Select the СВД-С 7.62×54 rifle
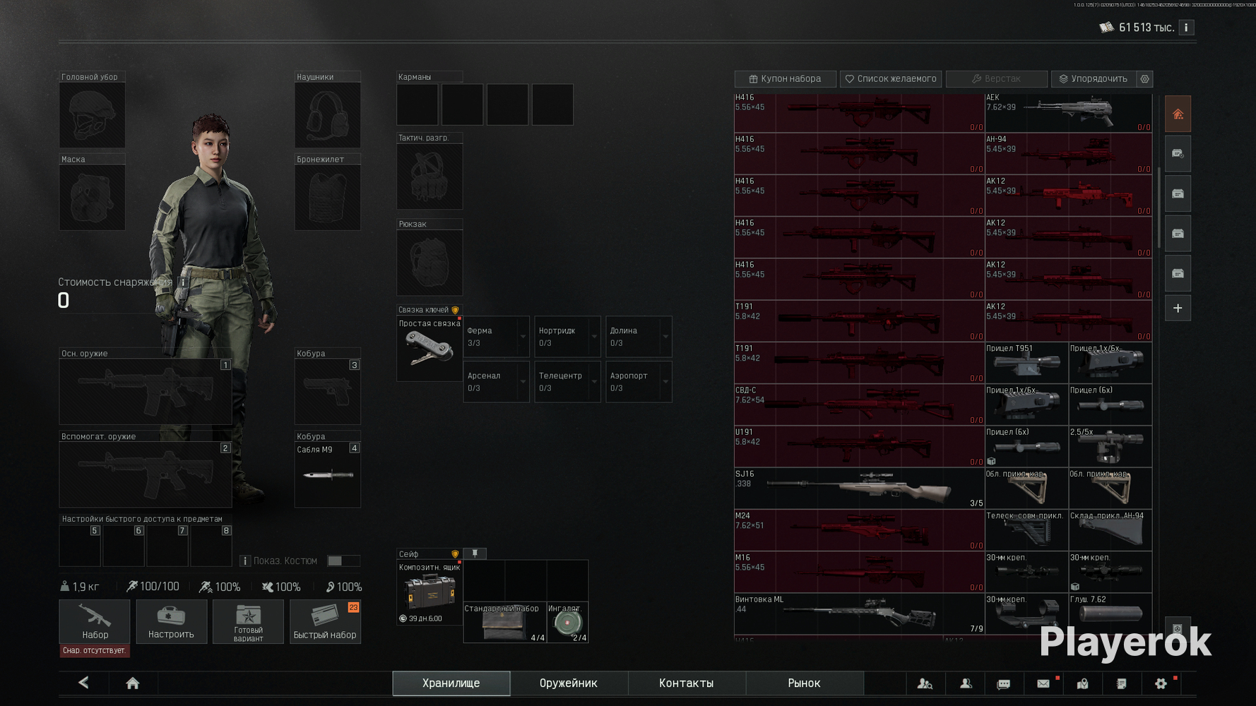 click(x=859, y=405)
